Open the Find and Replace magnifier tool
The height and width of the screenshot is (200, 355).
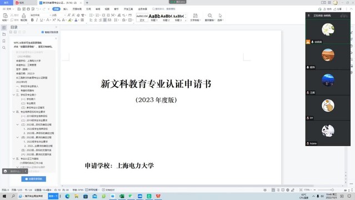(209, 17)
